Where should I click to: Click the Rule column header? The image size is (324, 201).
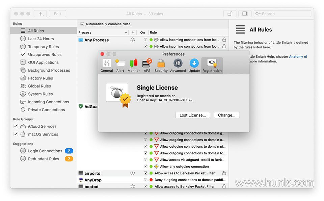click(153, 32)
